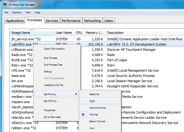This screenshot has height=132, width=184.
Task: Select the Normal priority radio option
Action: pyautogui.click(x=83, y=114)
